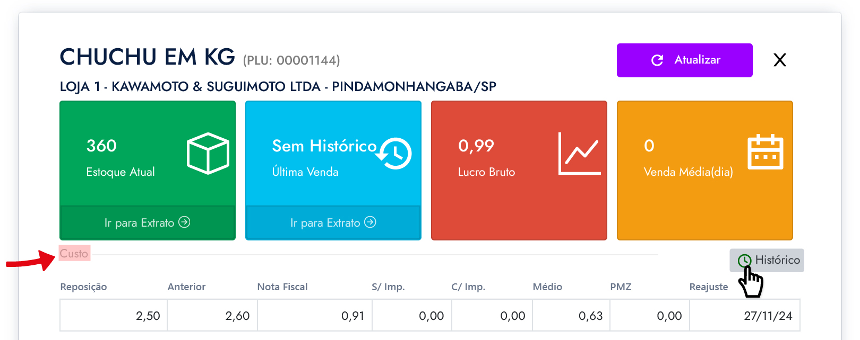Click the green clock icon beside Histórico

pyautogui.click(x=744, y=260)
